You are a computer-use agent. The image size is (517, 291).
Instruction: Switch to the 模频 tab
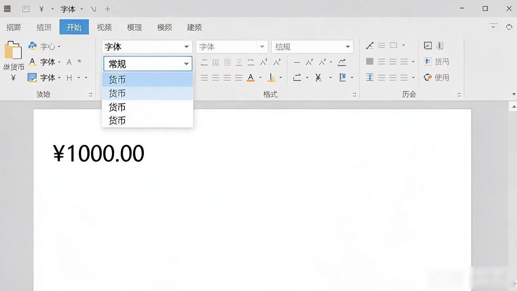(164, 27)
